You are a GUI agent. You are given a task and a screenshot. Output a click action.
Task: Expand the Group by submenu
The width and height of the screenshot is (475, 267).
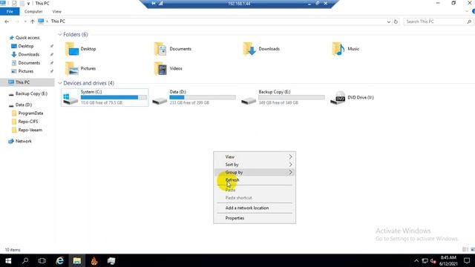255,172
